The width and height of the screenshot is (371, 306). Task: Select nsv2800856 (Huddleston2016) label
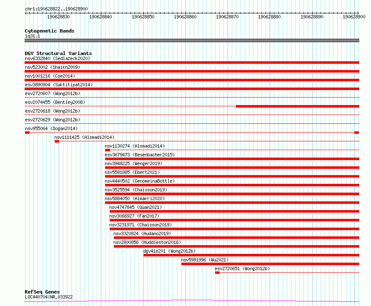click(x=147, y=242)
